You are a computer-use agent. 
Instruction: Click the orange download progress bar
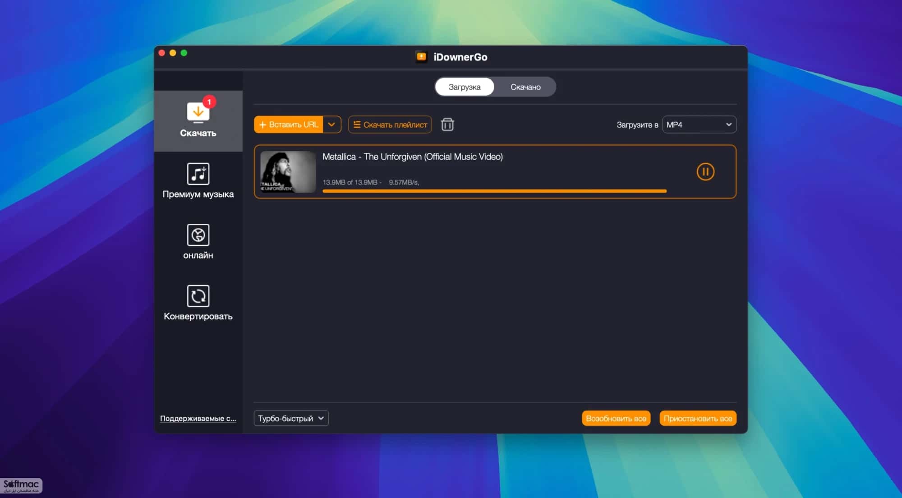(494, 191)
